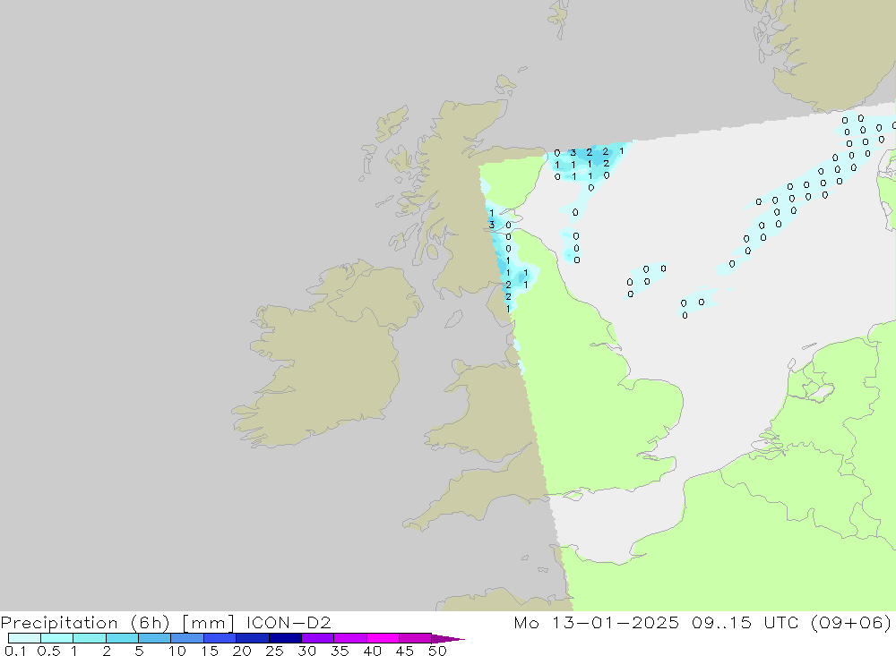This screenshot has width=896, height=656.
Task: Click the '50' legend scale label
Action: pyautogui.click(x=437, y=651)
